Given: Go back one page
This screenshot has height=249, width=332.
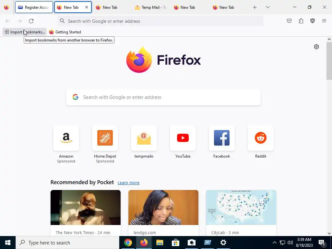Looking at the screenshot, I should [8, 21].
